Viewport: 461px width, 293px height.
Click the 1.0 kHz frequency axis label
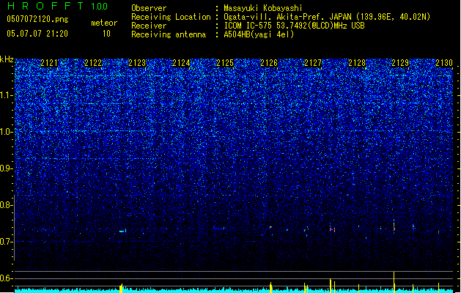click(6, 132)
